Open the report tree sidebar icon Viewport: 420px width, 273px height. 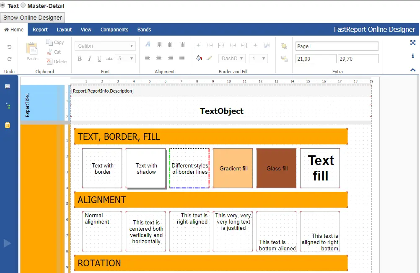pyautogui.click(x=8, y=106)
